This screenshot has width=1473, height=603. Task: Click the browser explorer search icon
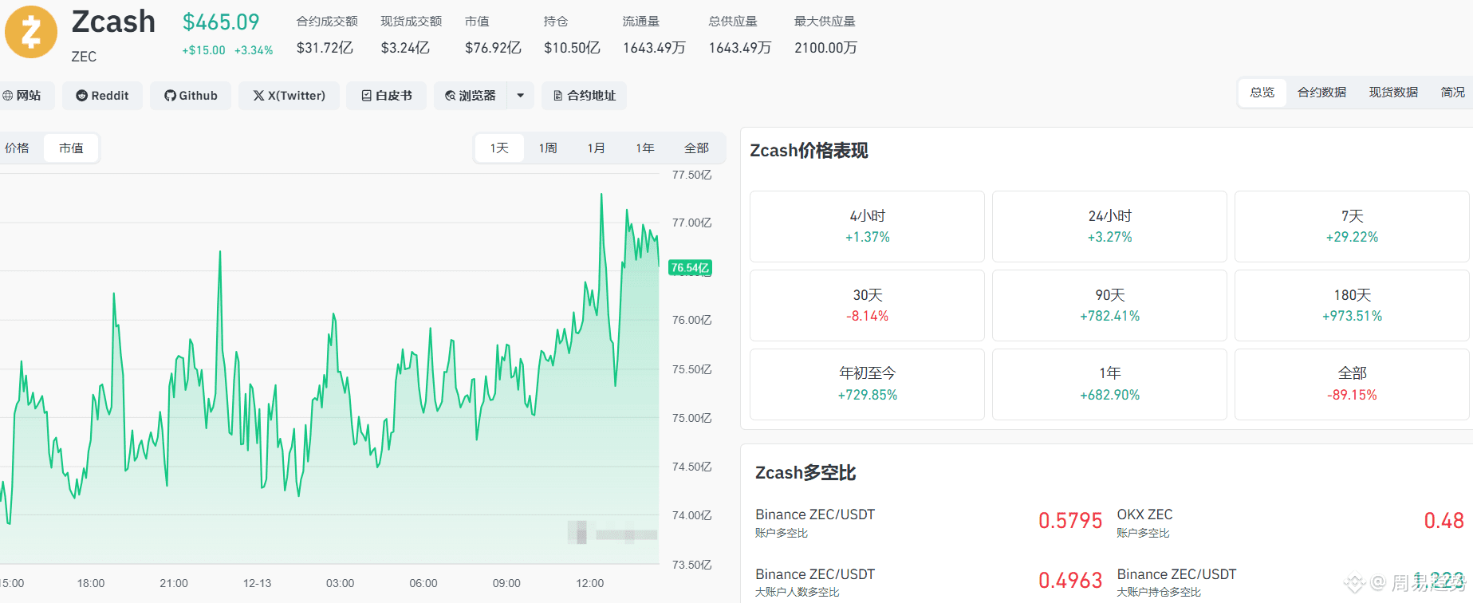(451, 96)
